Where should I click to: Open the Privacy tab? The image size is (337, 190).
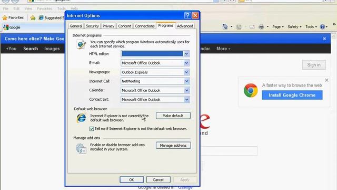108,26
